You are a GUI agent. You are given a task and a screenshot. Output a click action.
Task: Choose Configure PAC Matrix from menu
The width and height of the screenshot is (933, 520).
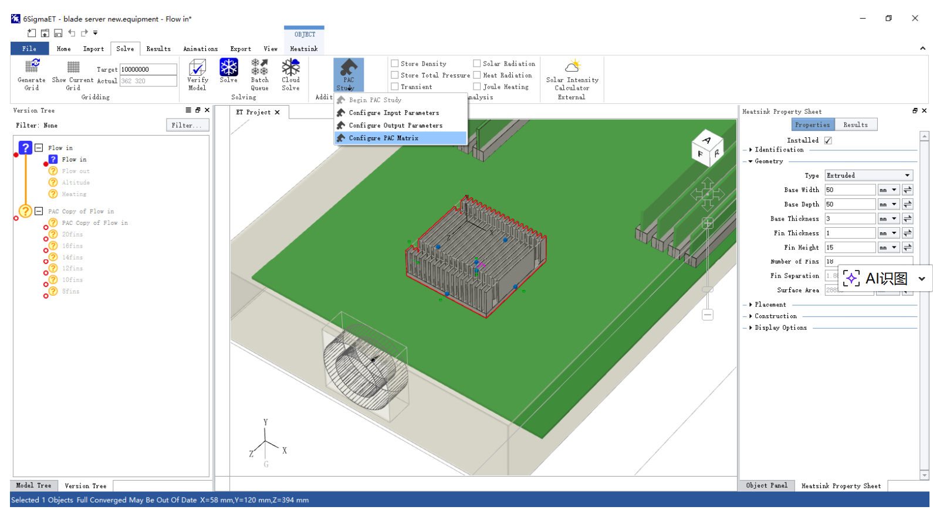pos(383,138)
